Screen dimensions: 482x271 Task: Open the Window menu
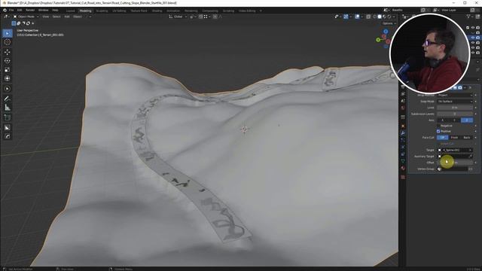[x=44, y=10]
